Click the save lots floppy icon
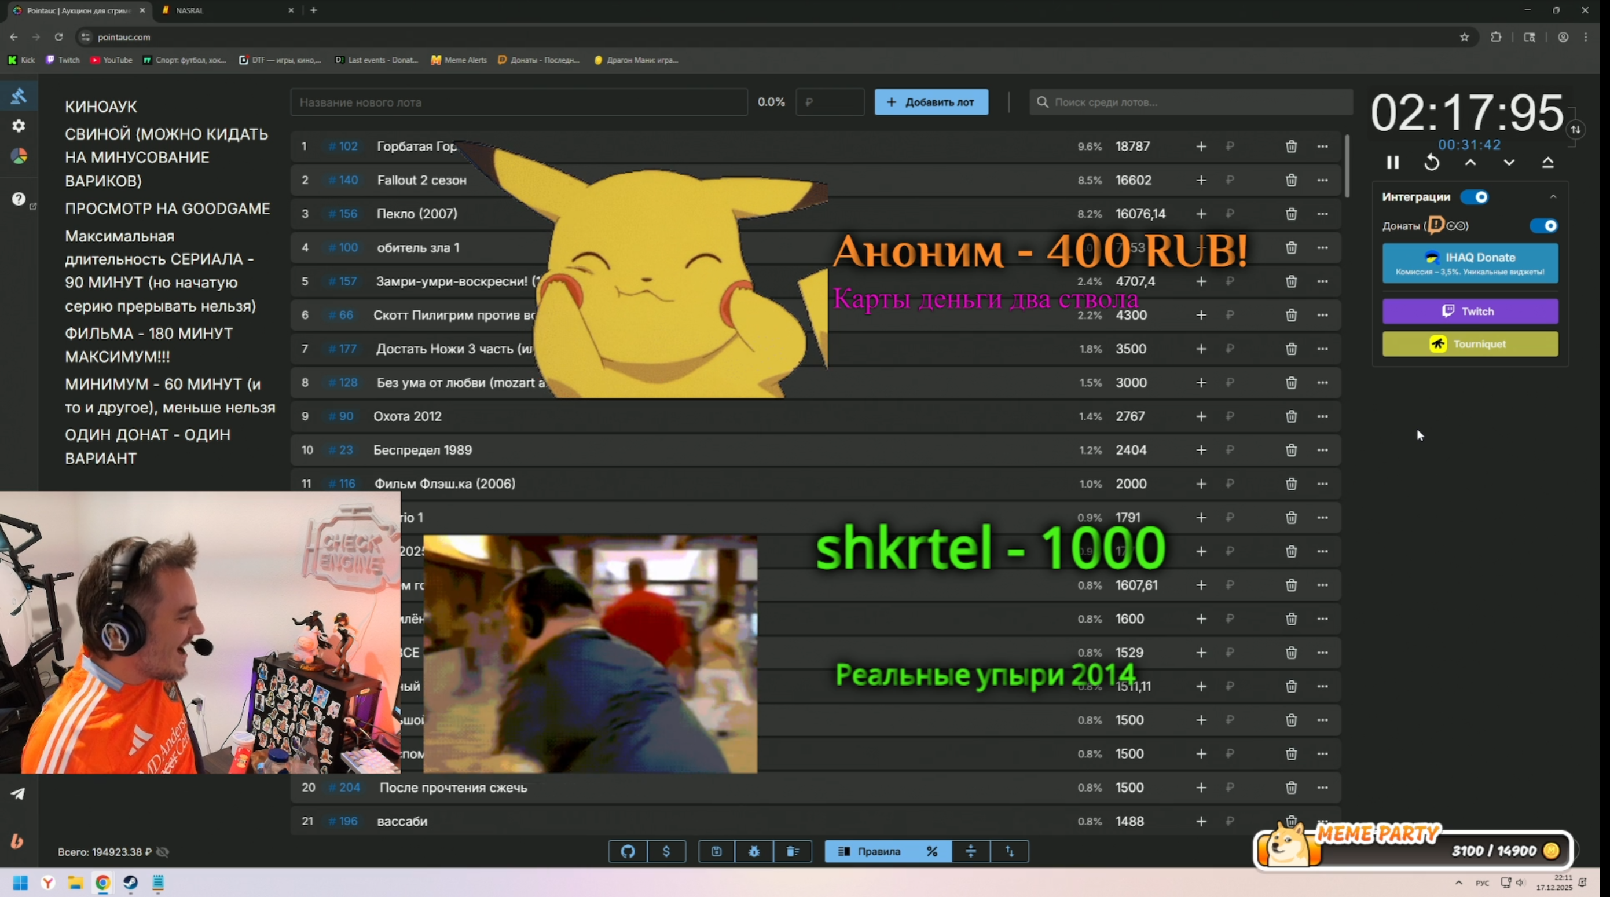Image resolution: width=1610 pixels, height=897 pixels. (x=716, y=851)
